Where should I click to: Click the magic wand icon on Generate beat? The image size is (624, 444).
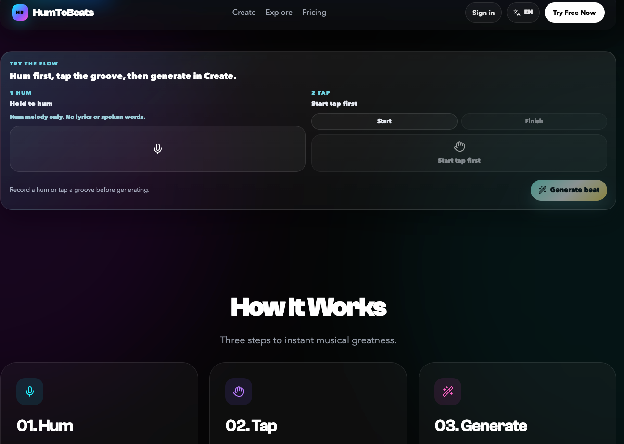click(542, 190)
